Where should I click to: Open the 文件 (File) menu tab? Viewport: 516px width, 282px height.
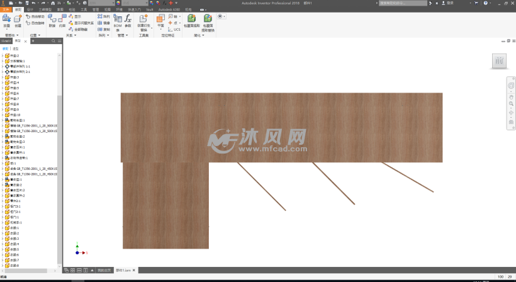pos(6,10)
